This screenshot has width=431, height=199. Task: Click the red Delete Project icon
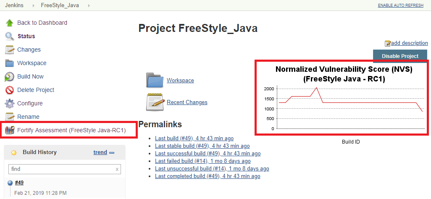coord(9,90)
